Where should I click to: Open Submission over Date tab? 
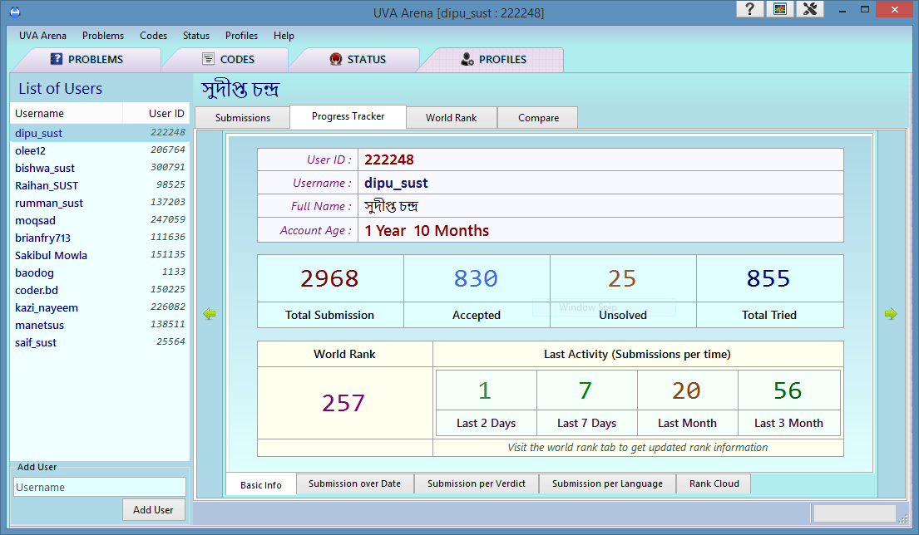point(354,483)
